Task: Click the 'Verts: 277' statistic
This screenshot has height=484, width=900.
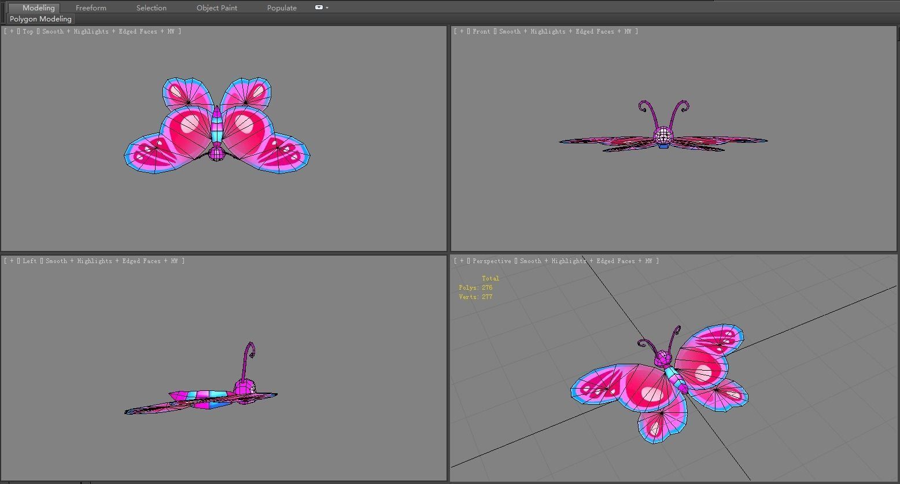Action: point(475,297)
